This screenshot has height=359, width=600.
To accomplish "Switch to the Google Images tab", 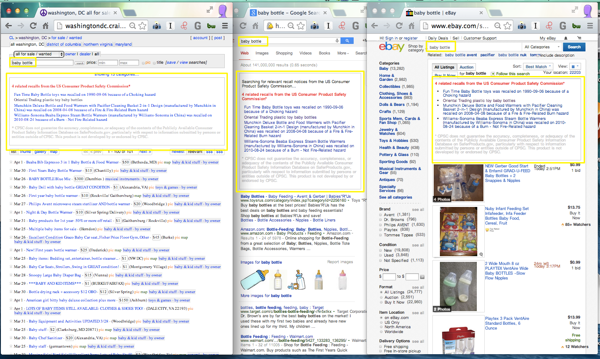I will pyautogui.click(x=262, y=53).
